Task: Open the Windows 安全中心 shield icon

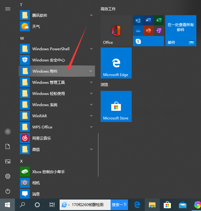Action: coord(25,60)
